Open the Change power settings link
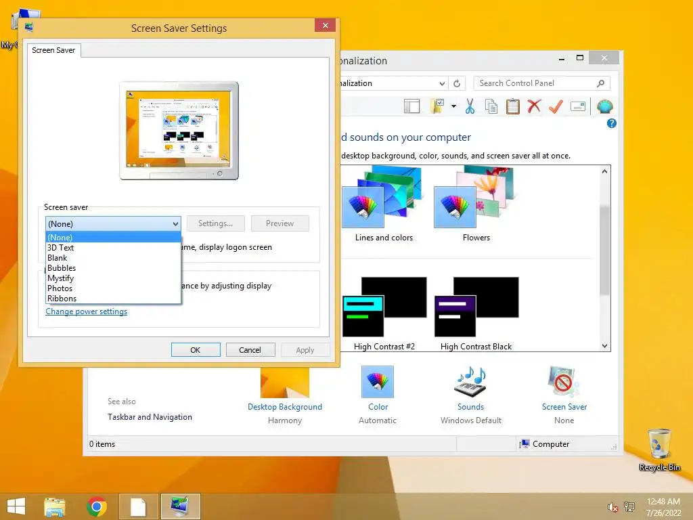 tap(86, 311)
